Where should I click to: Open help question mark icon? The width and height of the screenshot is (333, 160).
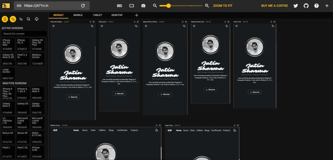point(316,6)
